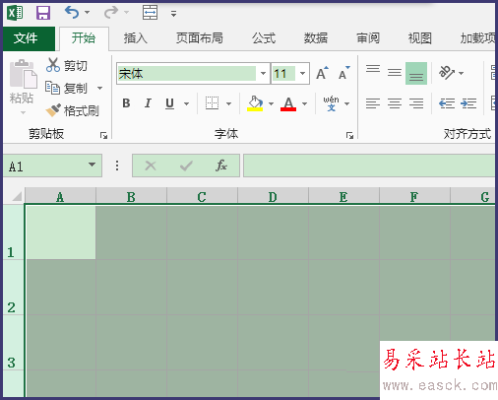Click the wén phonetic guide icon
This screenshot has height=400, width=498.
click(331, 103)
